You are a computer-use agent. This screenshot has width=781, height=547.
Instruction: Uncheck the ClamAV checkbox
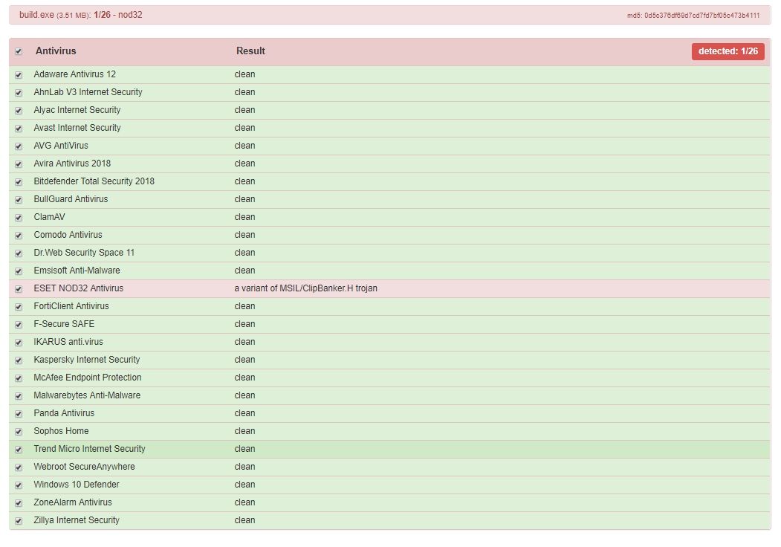19,218
